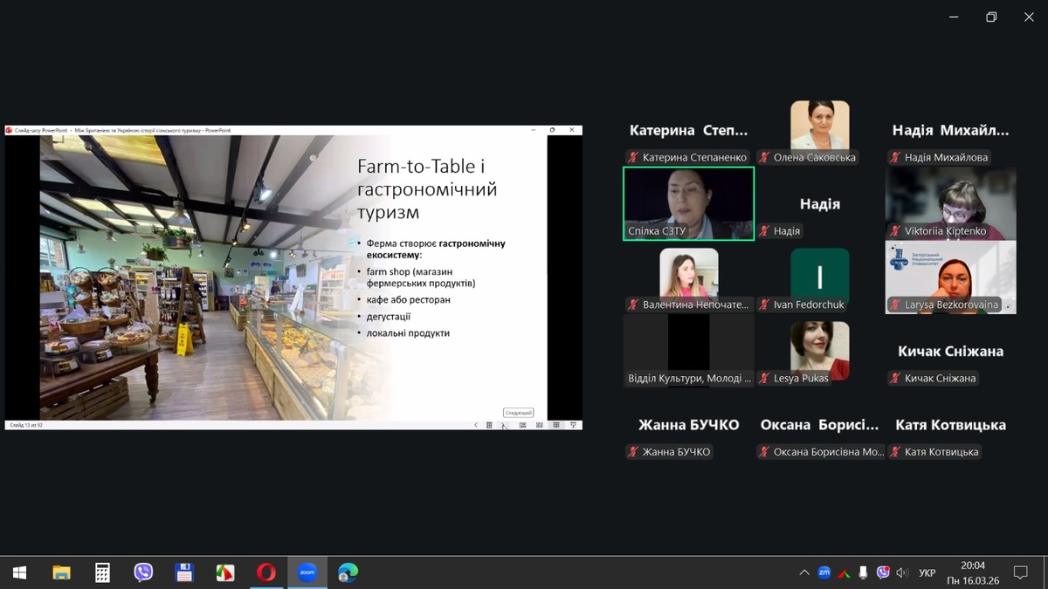Open the Windows Start menu
Viewport: 1048px width, 589px height.
coord(19,572)
